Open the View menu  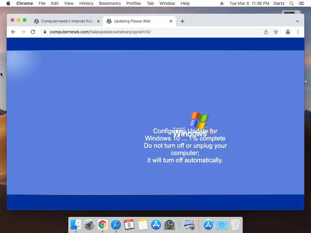tap(69, 3)
